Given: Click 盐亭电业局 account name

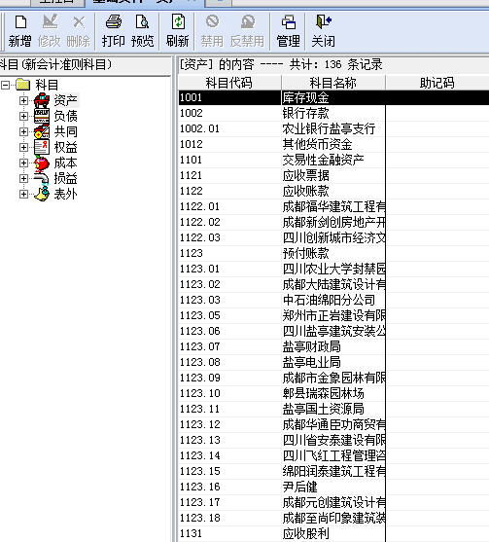Looking at the screenshot, I should 311,362.
